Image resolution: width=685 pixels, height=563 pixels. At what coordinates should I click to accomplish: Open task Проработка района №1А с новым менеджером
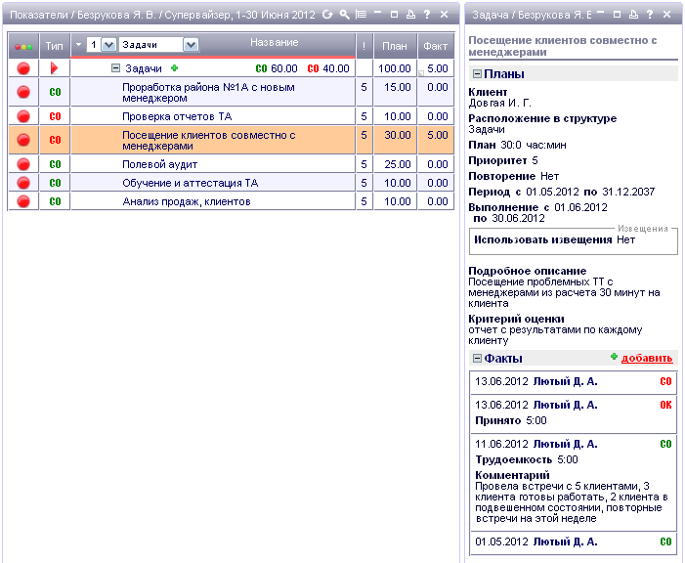click(x=208, y=92)
